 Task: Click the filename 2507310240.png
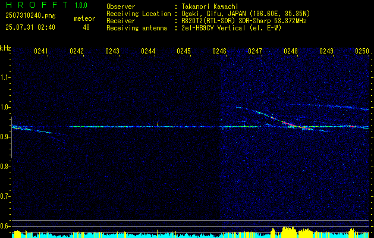[30, 16]
